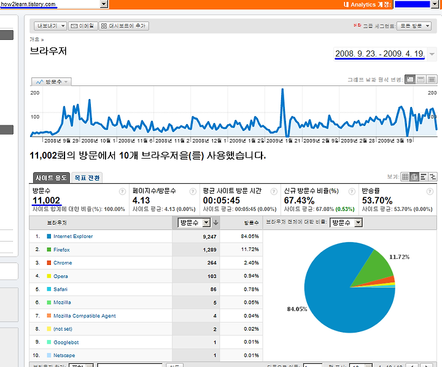This screenshot has height=367, width=442.
Task: Click help icon for 평균 사이트 방문 시간
Action: pyautogui.click(x=274, y=191)
